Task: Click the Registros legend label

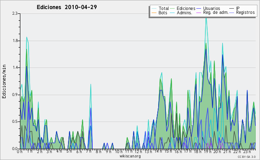Action: [245, 13]
